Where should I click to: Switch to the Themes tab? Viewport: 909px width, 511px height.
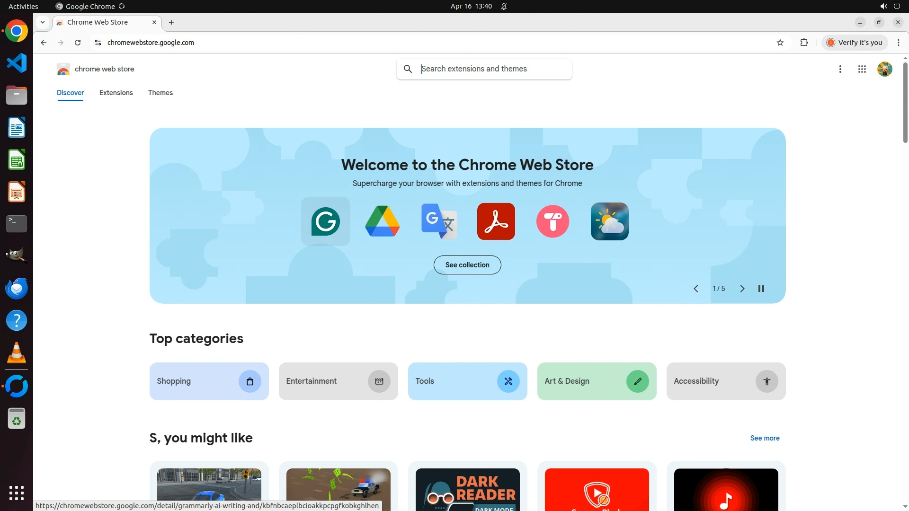[160, 93]
